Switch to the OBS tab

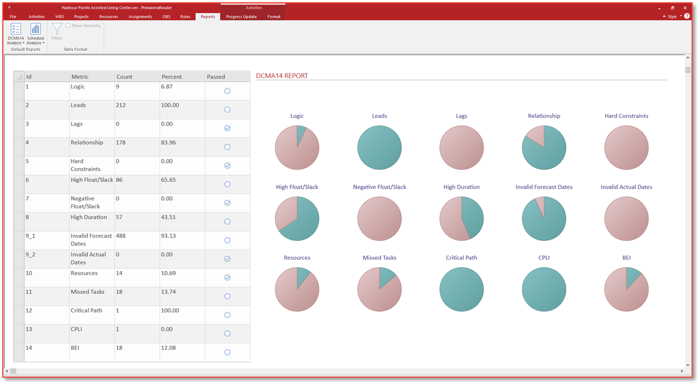[x=167, y=17]
